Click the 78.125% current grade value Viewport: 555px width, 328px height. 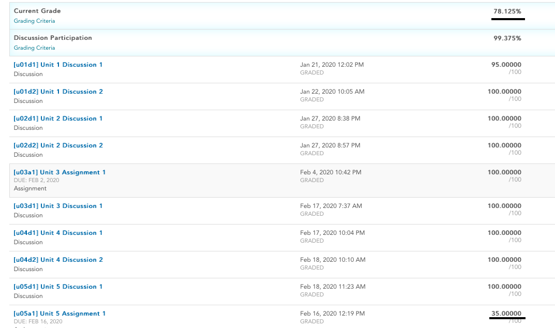(x=507, y=11)
